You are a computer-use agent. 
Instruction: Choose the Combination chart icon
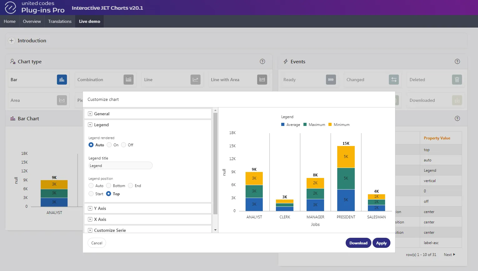[x=129, y=80]
